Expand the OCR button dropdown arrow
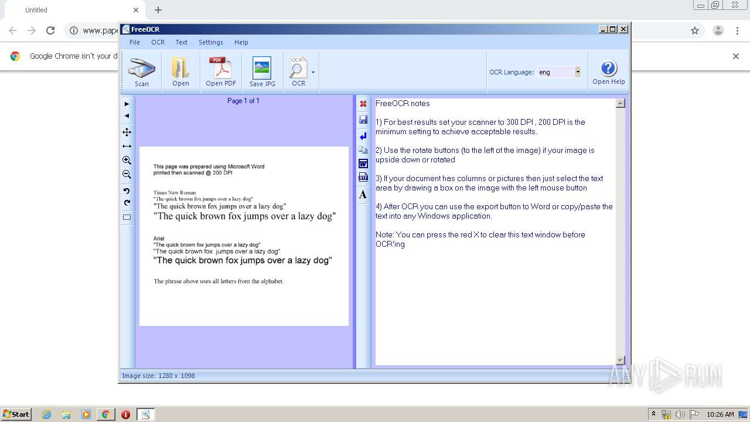This screenshot has width=750, height=422. (313, 72)
